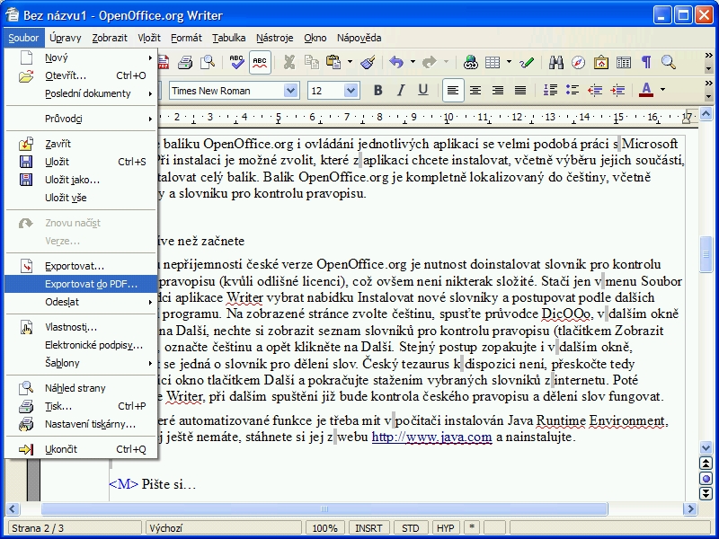Toggle Underline formatting button
Image resolution: width=719 pixels, height=539 pixels.
point(423,90)
